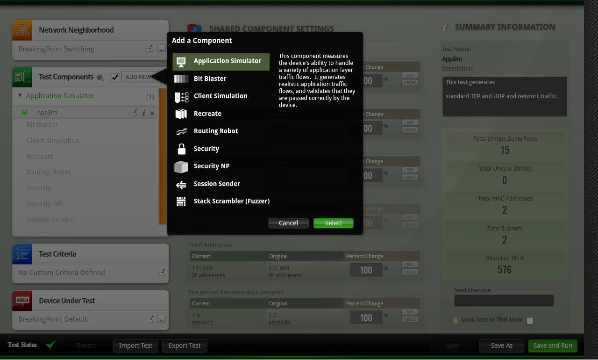Select the Bit Blaster component icon
The width and height of the screenshot is (598, 360).
click(181, 79)
